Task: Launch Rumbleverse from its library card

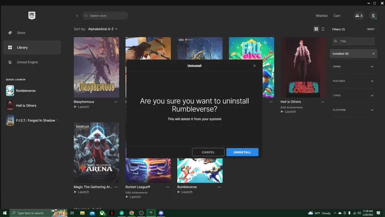Action: coord(185,192)
